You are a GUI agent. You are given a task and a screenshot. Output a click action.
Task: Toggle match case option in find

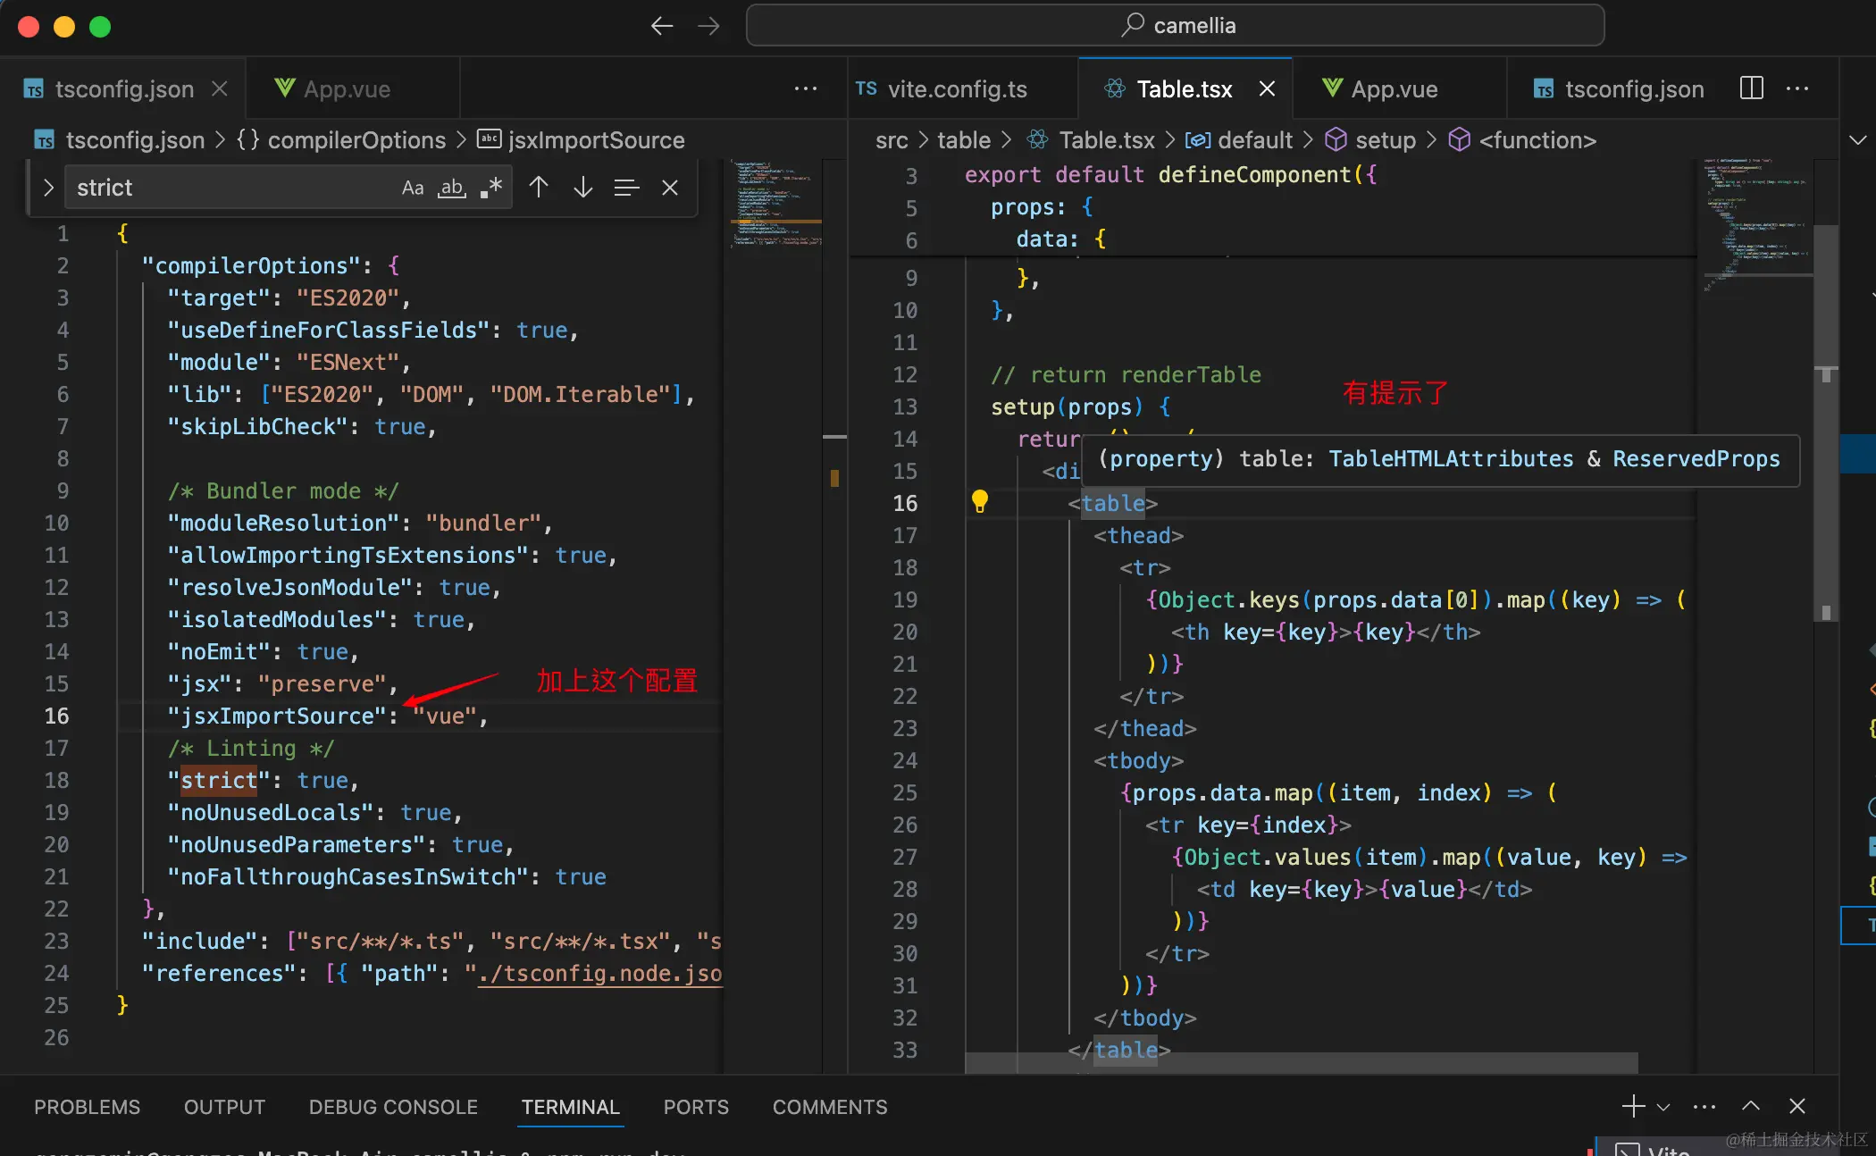tap(413, 188)
